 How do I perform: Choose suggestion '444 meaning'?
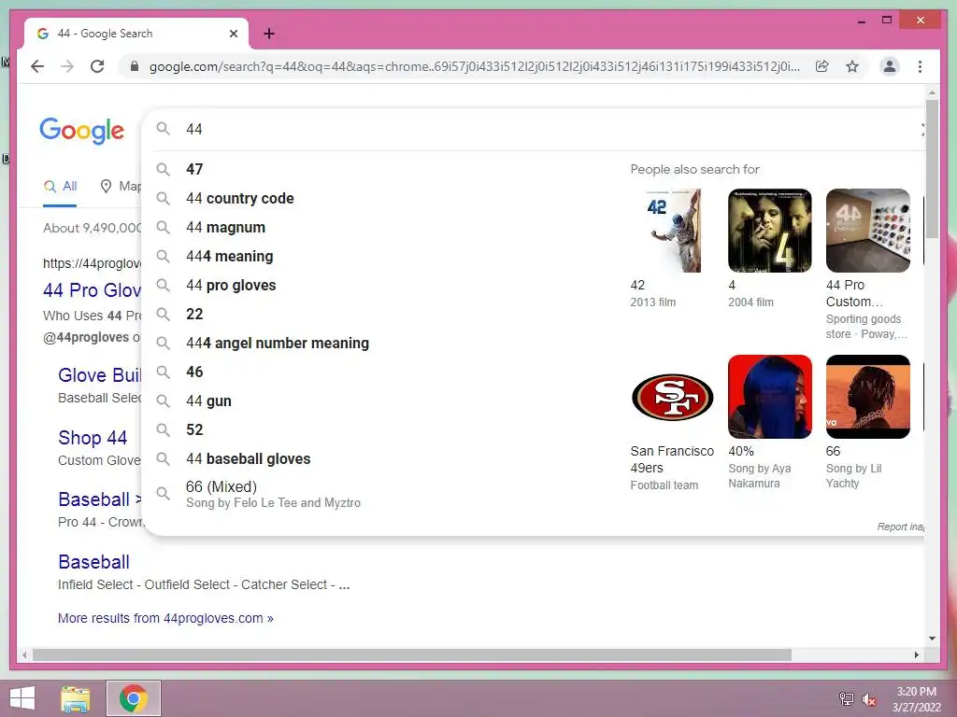(x=384, y=256)
